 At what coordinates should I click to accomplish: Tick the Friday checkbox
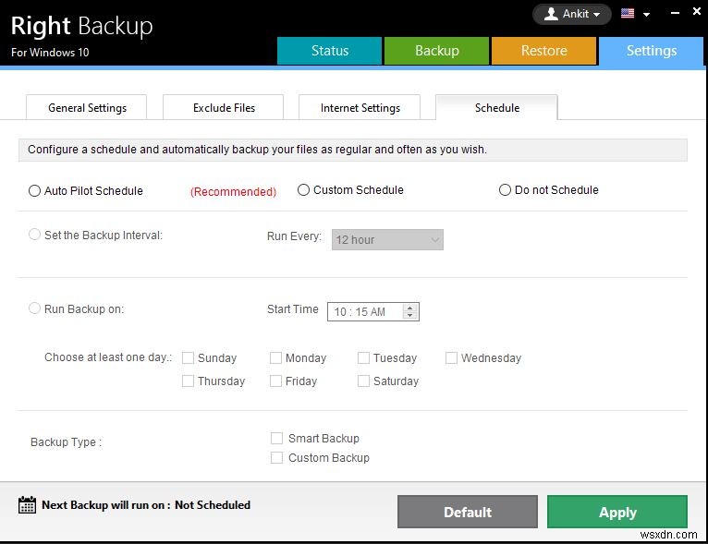point(276,381)
